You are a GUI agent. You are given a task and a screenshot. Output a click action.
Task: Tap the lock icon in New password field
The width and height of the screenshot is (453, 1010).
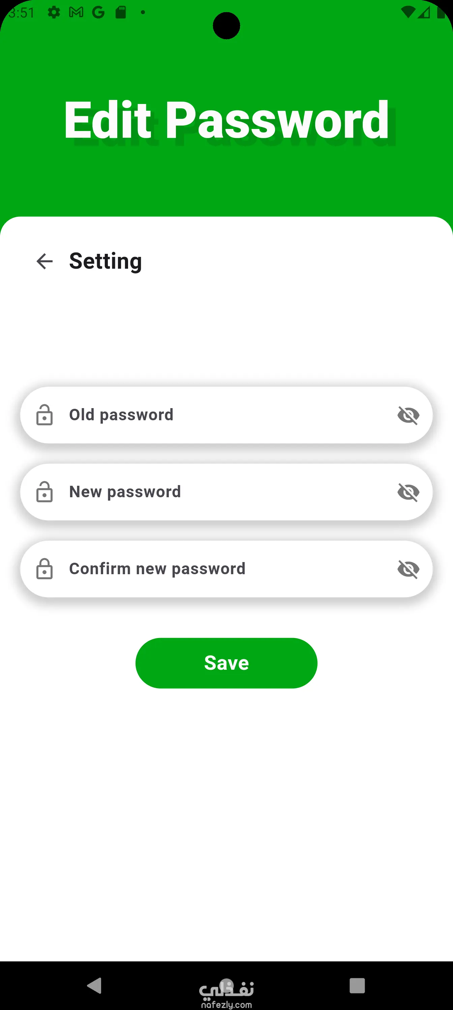[x=44, y=492]
